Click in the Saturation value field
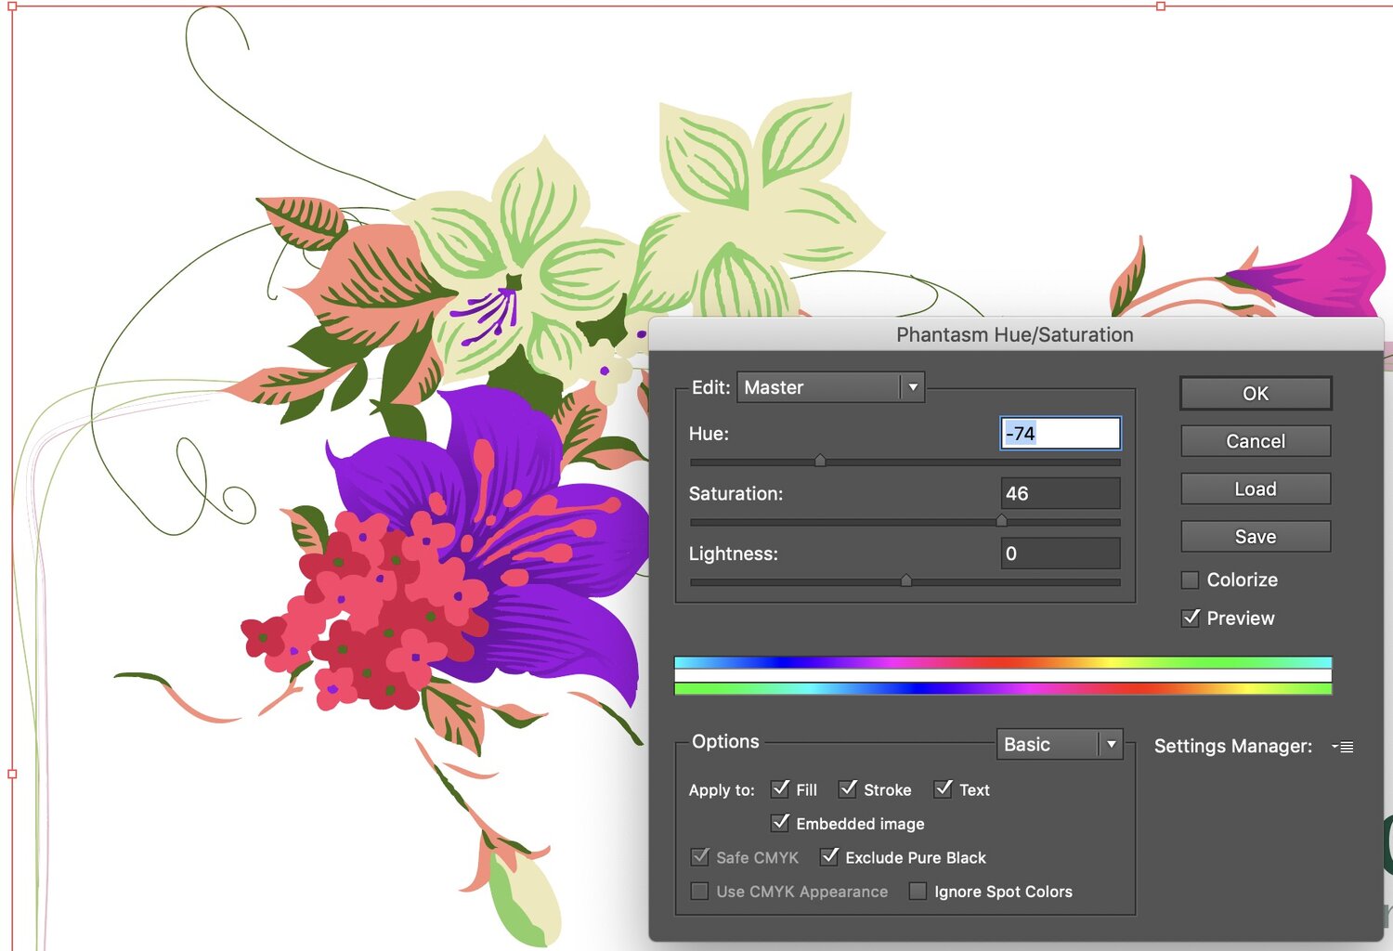1393x951 pixels. click(1060, 494)
